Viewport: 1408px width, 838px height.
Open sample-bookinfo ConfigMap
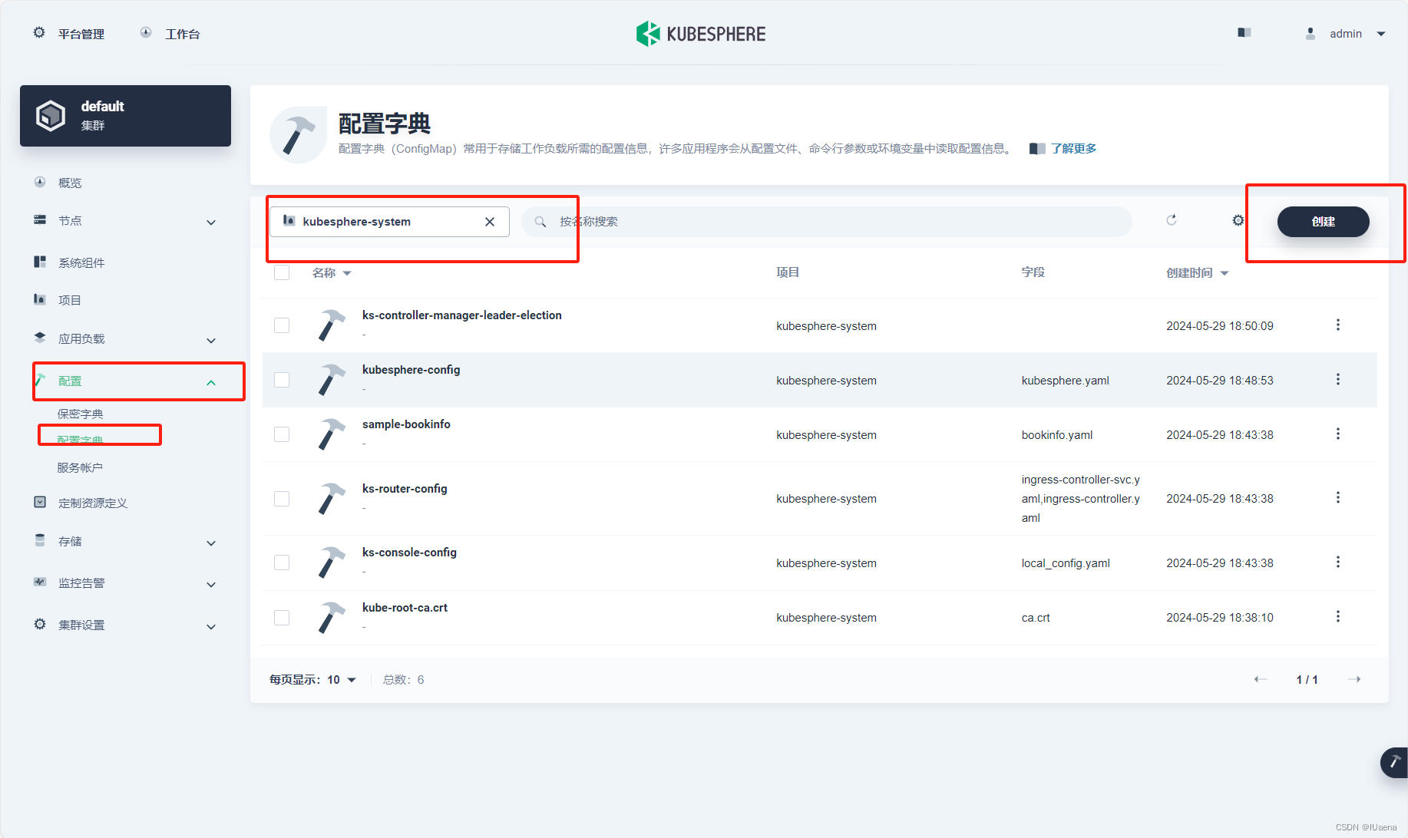[x=406, y=424]
